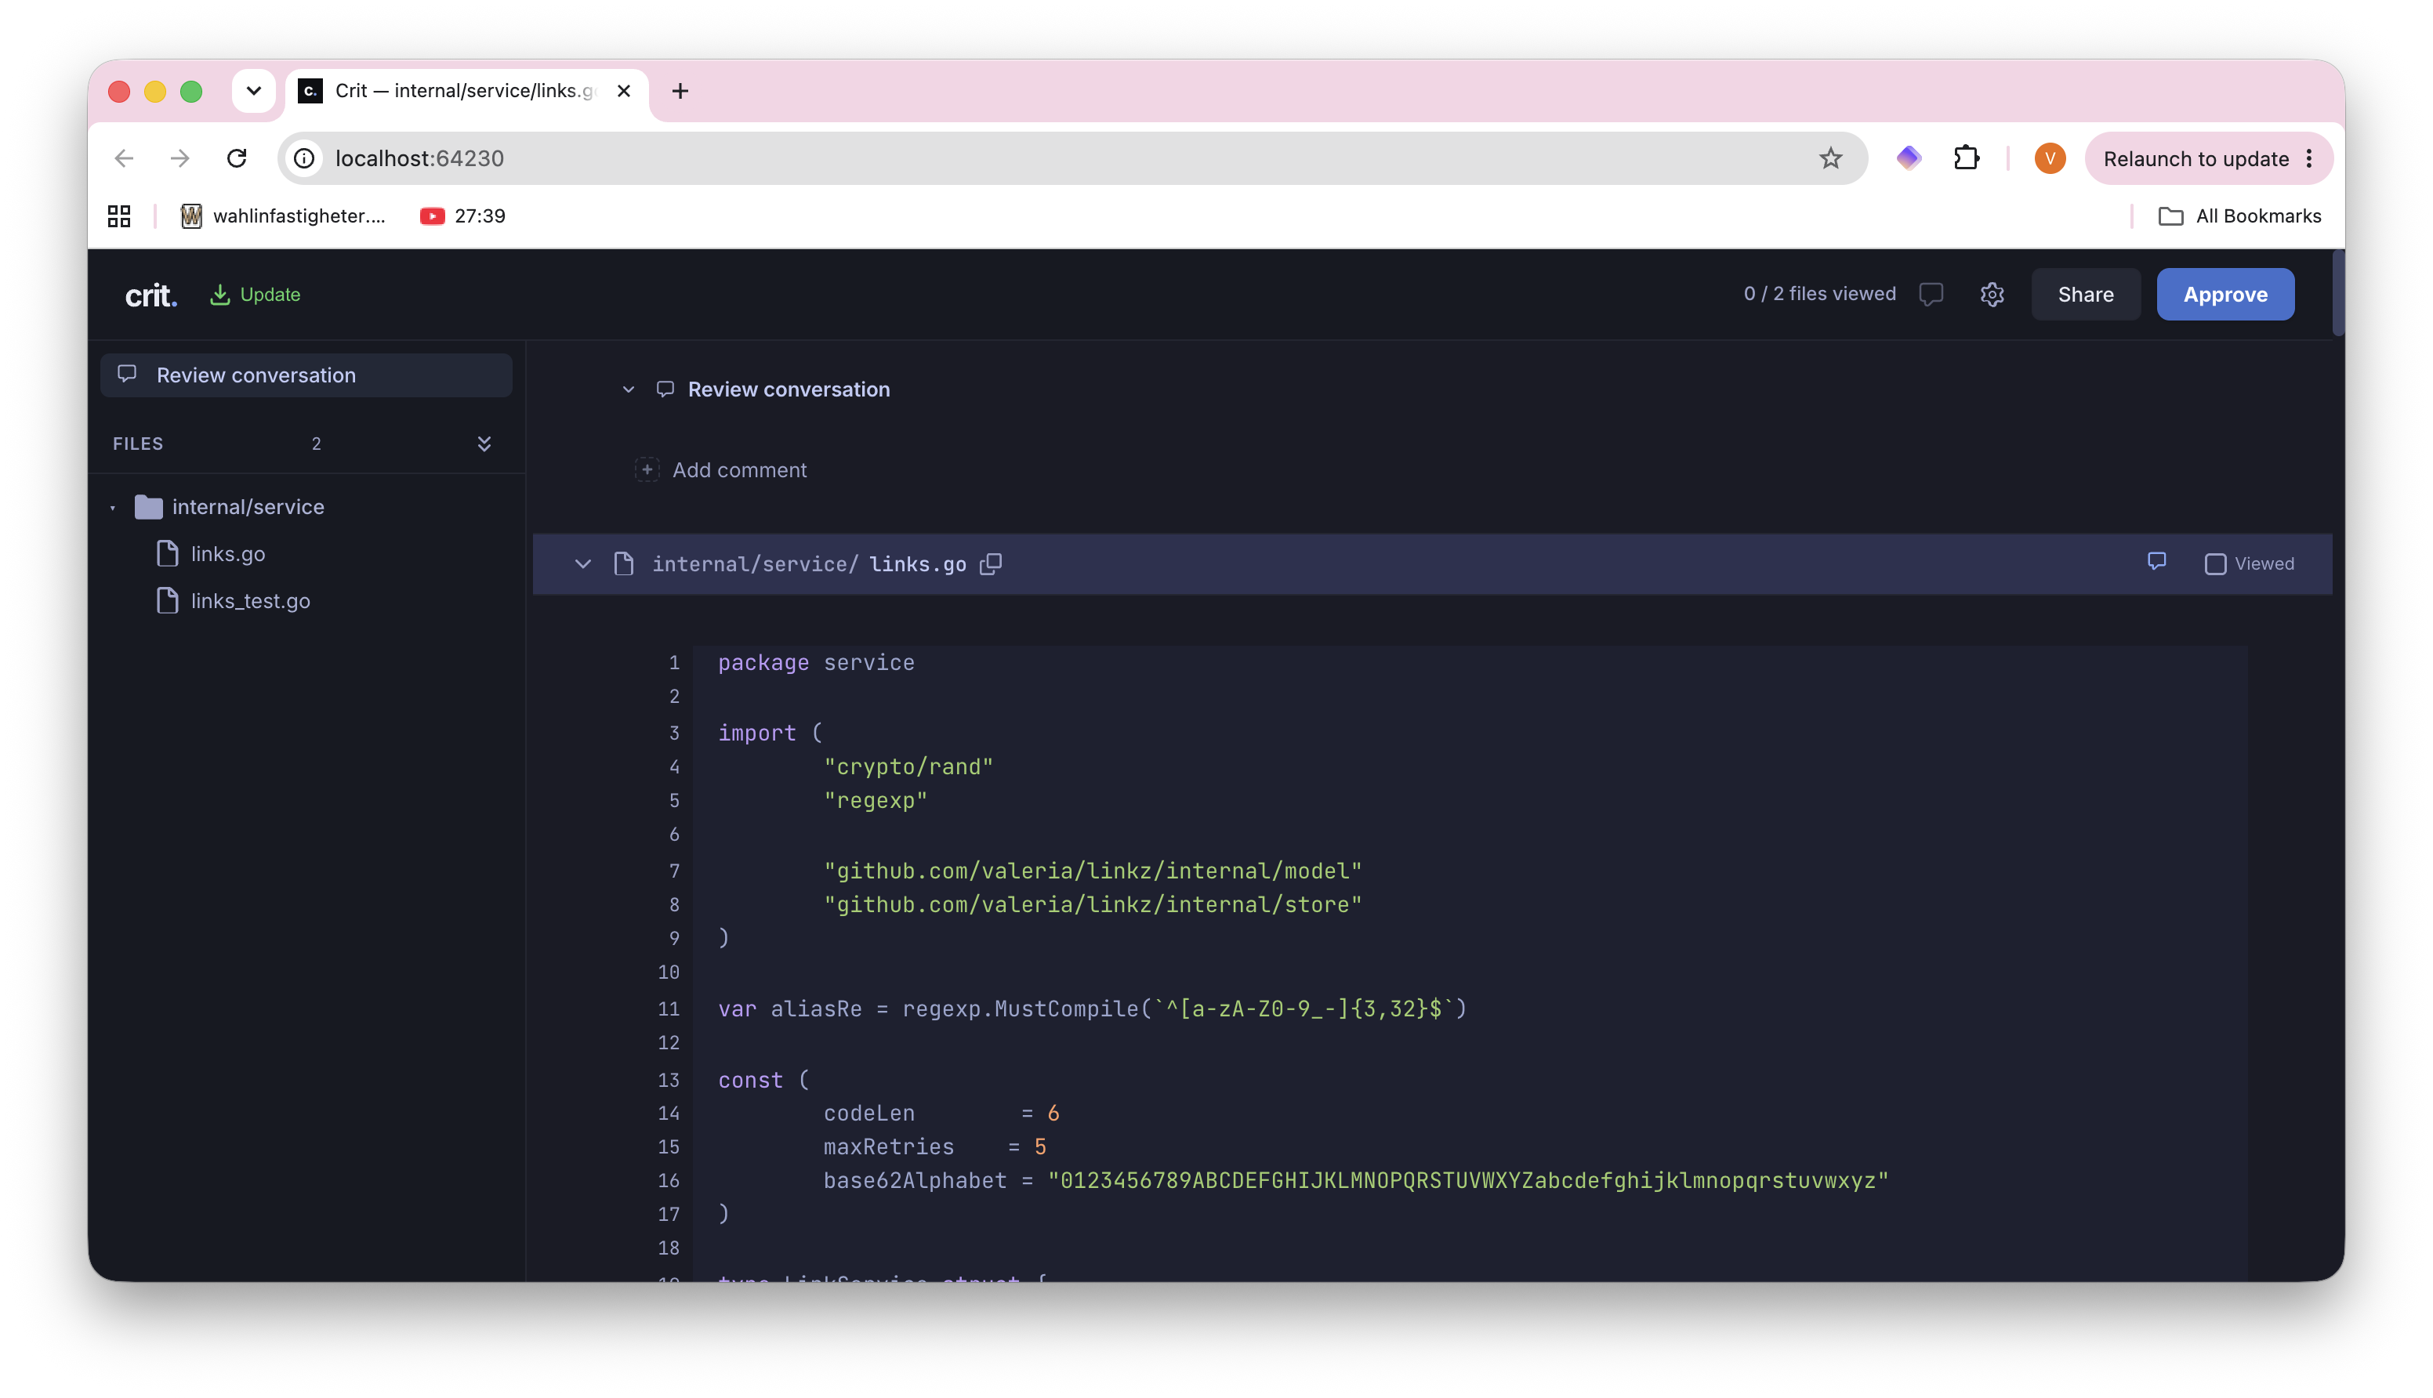Go back in browser history
2433x1398 pixels.
pyautogui.click(x=124, y=158)
